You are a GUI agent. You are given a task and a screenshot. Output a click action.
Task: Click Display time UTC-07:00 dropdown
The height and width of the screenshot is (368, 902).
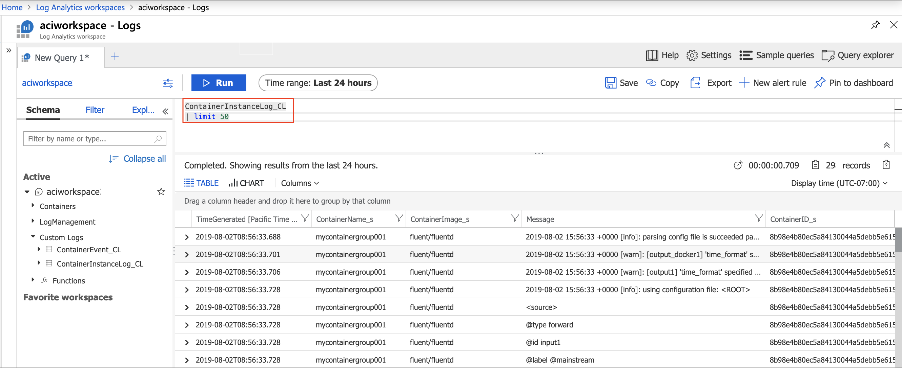pos(841,183)
